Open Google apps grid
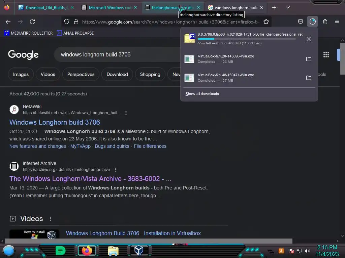 tap(326, 55)
